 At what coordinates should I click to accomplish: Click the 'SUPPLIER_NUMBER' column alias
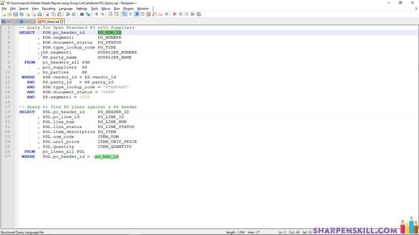(x=117, y=52)
